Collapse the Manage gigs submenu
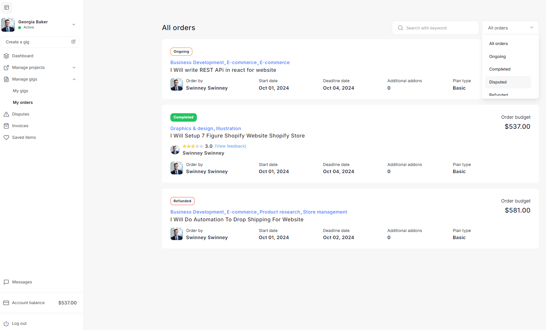Viewport: 546px width, 330px height. tap(74, 79)
